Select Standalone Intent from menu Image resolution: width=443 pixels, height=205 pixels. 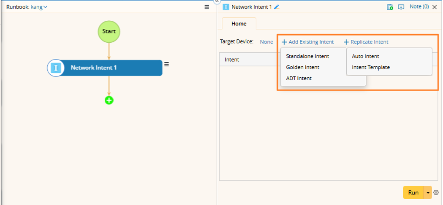pyautogui.click(x=307, y=56)
